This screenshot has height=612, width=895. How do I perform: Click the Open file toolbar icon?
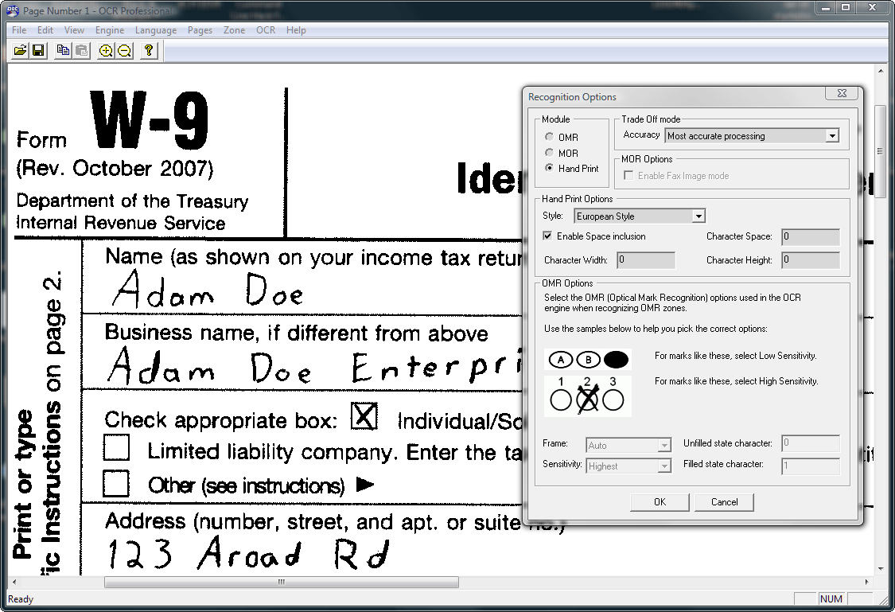[20, 51]
